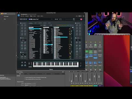Viewport: 132px width, 99px height.
Task: Click the NEXUS 4 logo
Action: (x=23, y=19)
